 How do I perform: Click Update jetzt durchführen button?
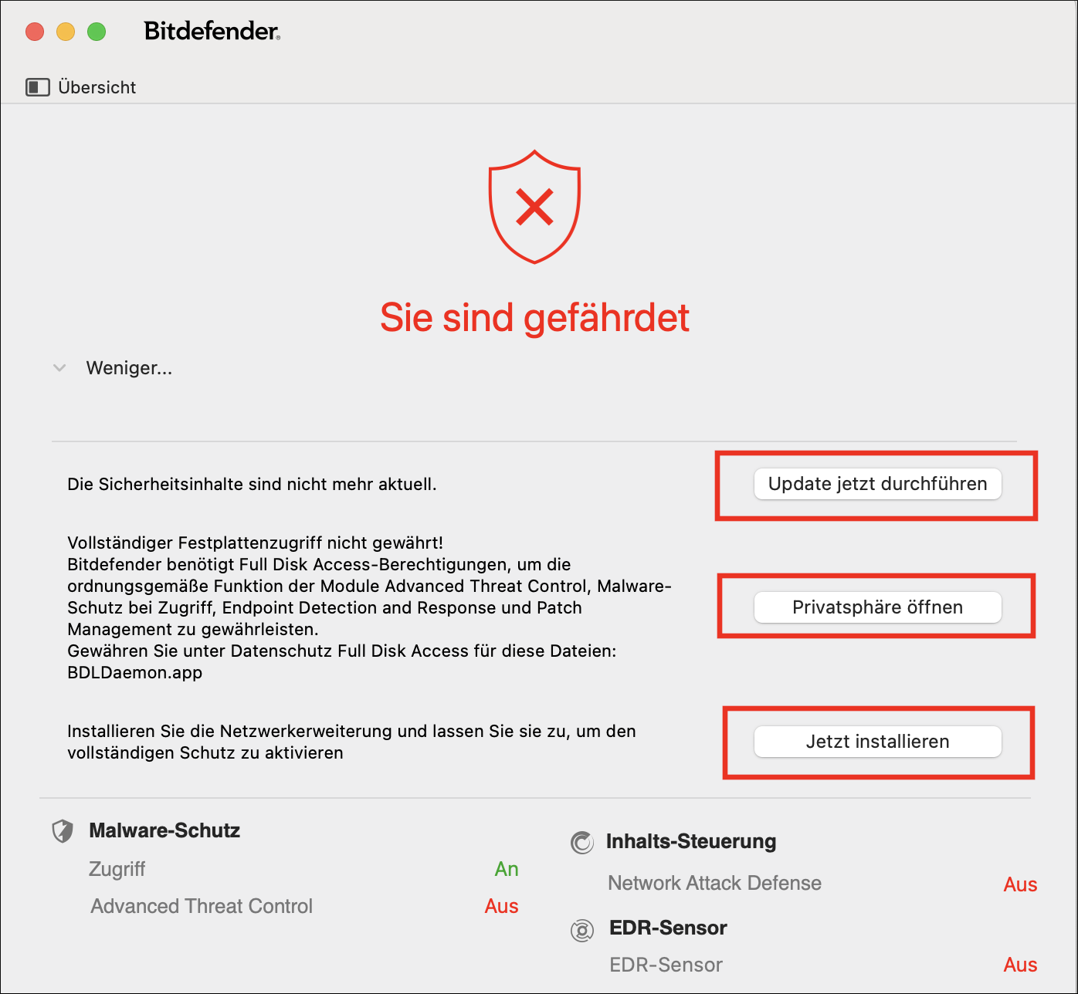pos(878,484)
